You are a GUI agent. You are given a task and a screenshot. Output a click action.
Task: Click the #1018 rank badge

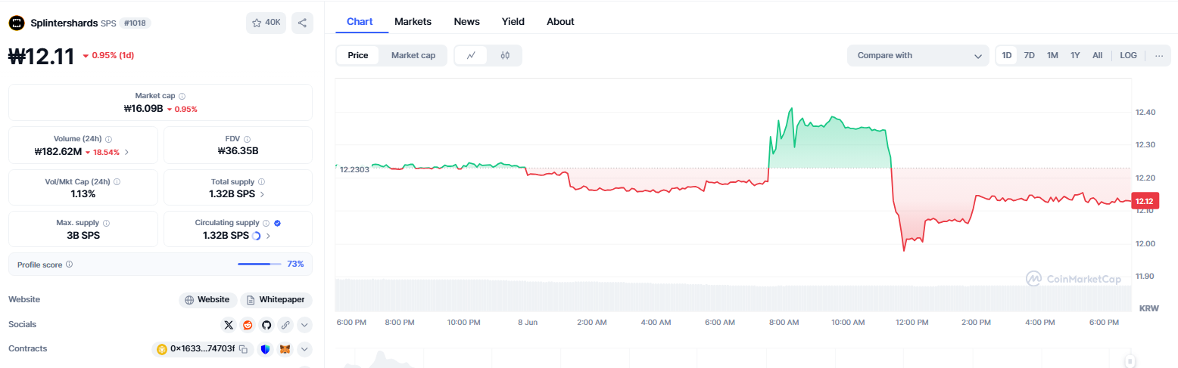point(135,23)
